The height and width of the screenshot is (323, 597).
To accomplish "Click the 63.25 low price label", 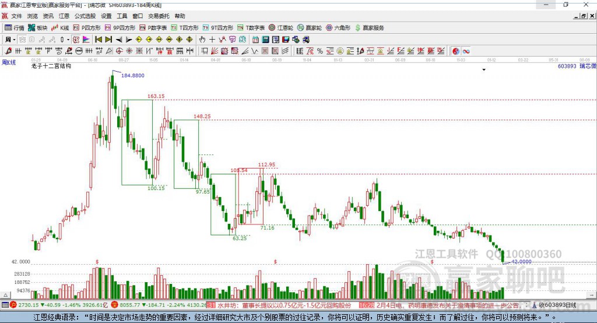I will (x=240, y=238).
